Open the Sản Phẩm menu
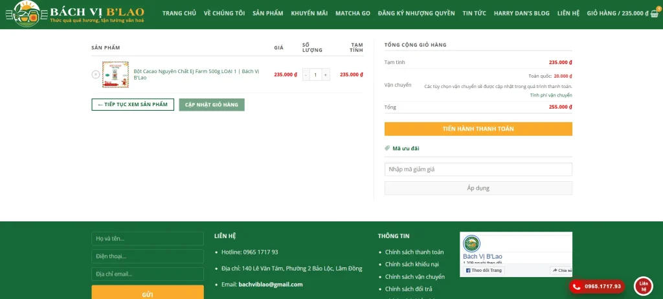The image size is (663, 299). pyautogui.click(x=267, y=13)
